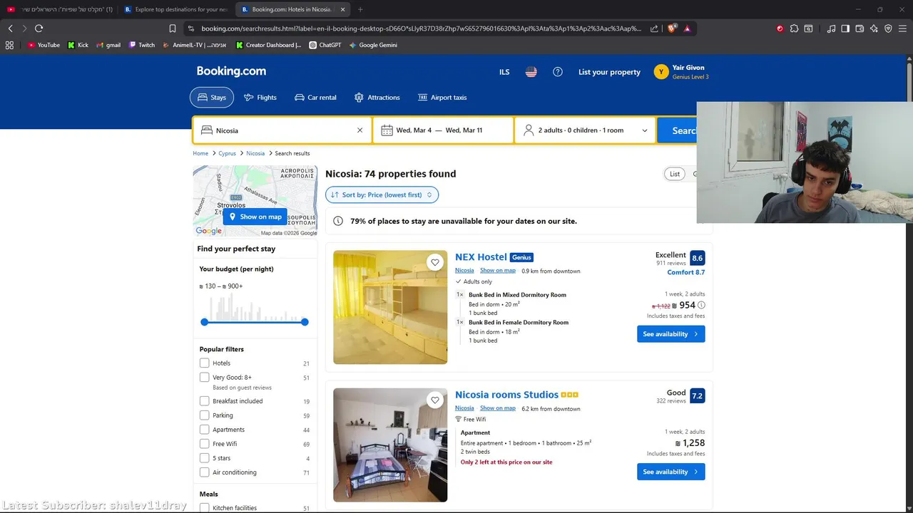Screen dimensions: 913x513
Task: Open the Car rental tab
Action: click(315, 98)
